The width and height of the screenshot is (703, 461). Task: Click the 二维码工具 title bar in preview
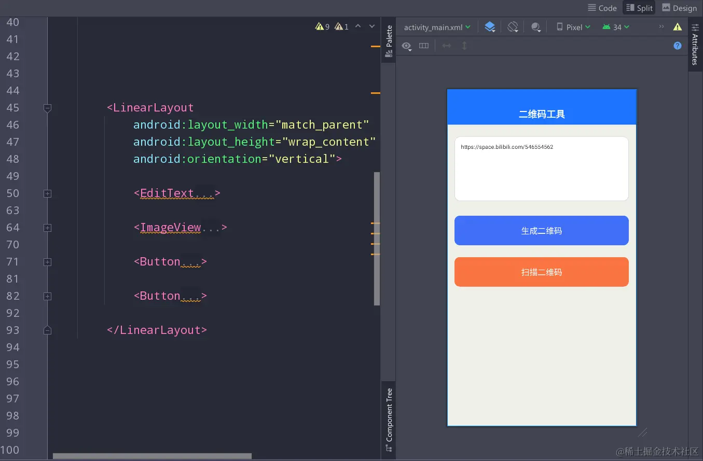[x=542, y=107]
